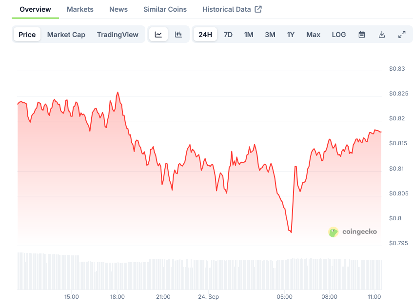Click the $0.815 price axis label
The height and width of the screenshot is (308, 413).
point(398,143)
